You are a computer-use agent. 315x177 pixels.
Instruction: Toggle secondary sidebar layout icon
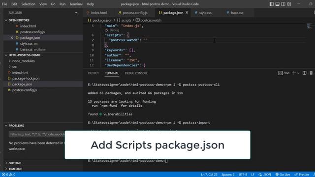pyautogui.click(x=283, y=4)
